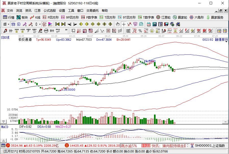Click the notepad list icon
This screenshot has width=229, height=154.
click(x=160, y=24)
